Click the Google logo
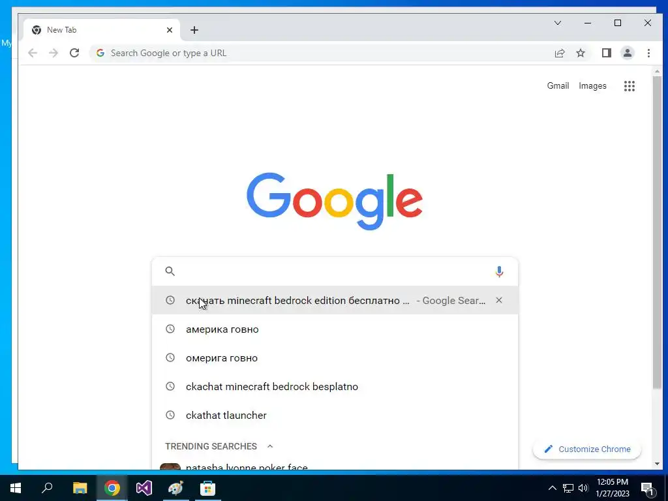This screenshot has width=668, height=501. pyautogui.click(x=335, y=201)
